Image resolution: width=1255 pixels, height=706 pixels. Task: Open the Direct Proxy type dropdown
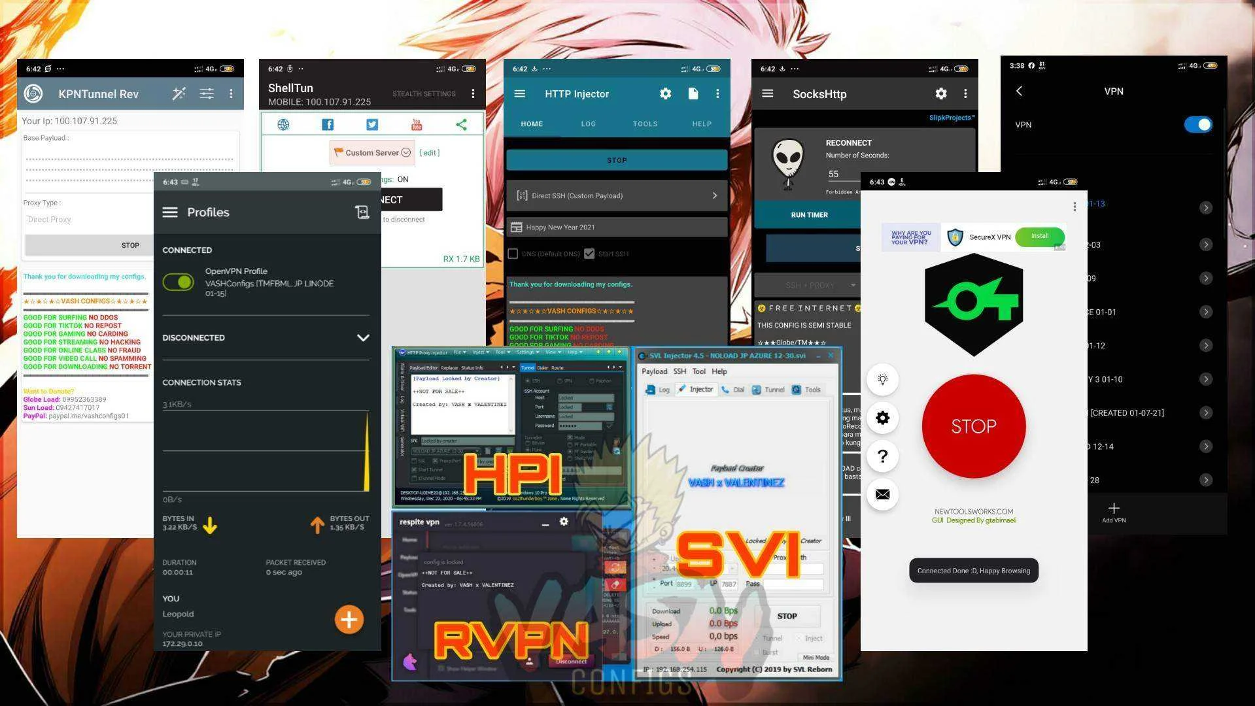point(88,220)
